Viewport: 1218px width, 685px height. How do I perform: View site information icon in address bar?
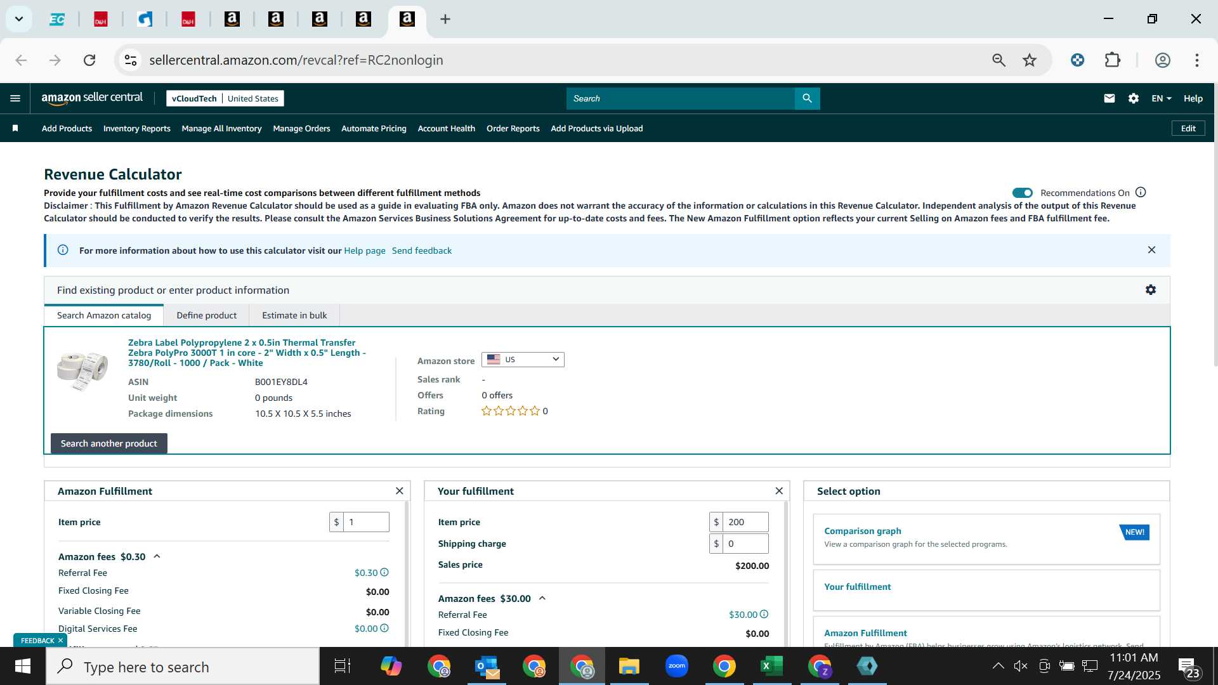coord(131,60)
